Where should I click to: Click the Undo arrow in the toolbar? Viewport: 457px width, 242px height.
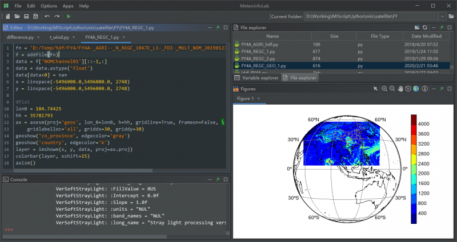point(47,17)
